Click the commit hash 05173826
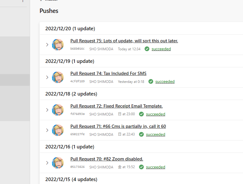The image size is (243, 184). [77, 167]
